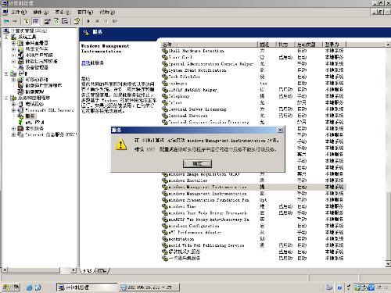391x293 pixels.
Task: Click the World Wide Web Publishing Service icon
Action: pyautogui.click(x=165, y=245)
